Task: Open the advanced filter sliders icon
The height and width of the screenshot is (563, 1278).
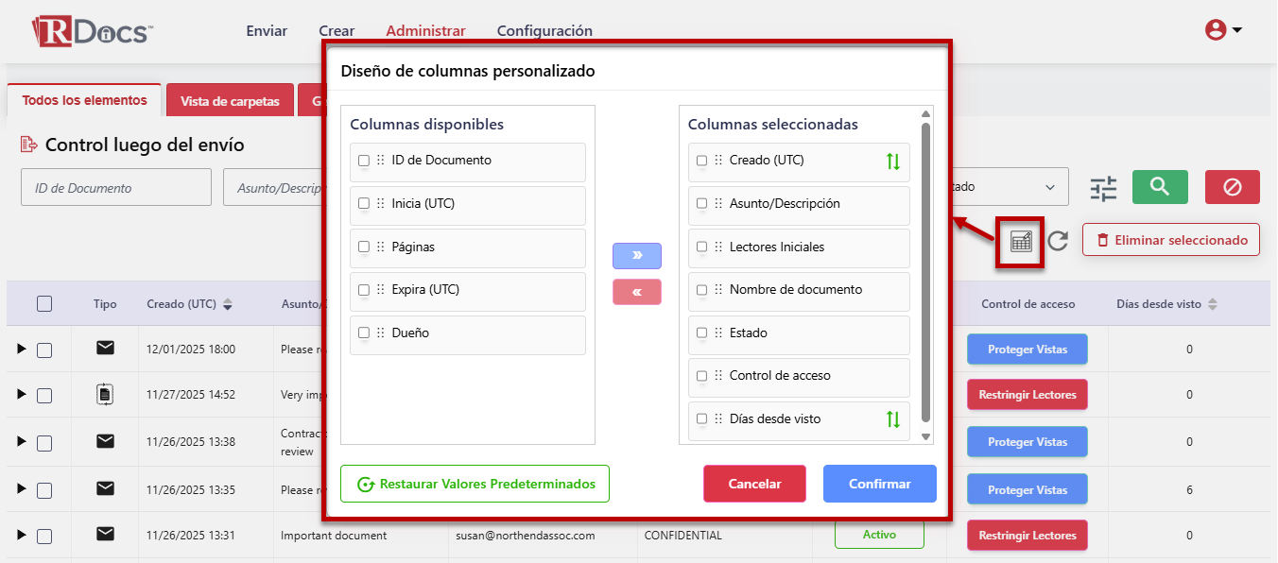Action: (1102, 186)
